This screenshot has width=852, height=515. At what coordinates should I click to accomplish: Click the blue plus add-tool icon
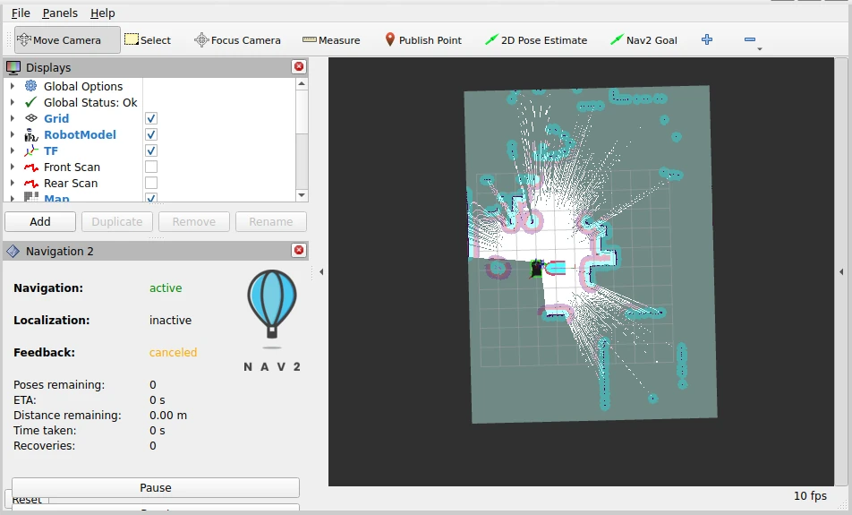click(707, 39)
